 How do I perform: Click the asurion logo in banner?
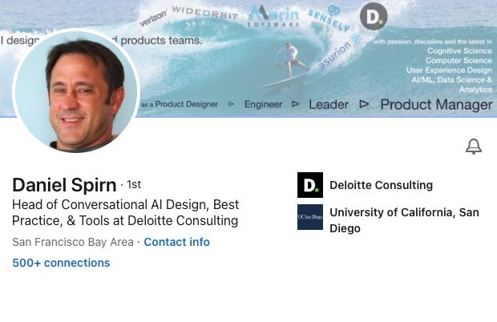(x=337, y=54)
